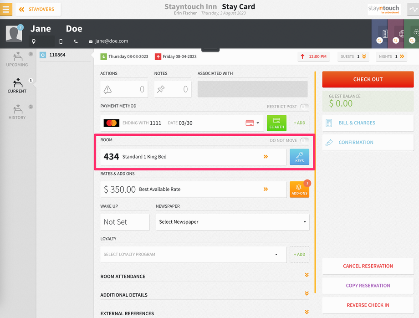
Task: Click departure date Friday 08-04-2023
Action: click(176, 56)
